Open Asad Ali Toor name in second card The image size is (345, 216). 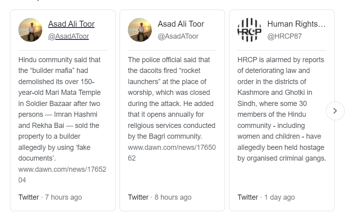coord(181,24)
